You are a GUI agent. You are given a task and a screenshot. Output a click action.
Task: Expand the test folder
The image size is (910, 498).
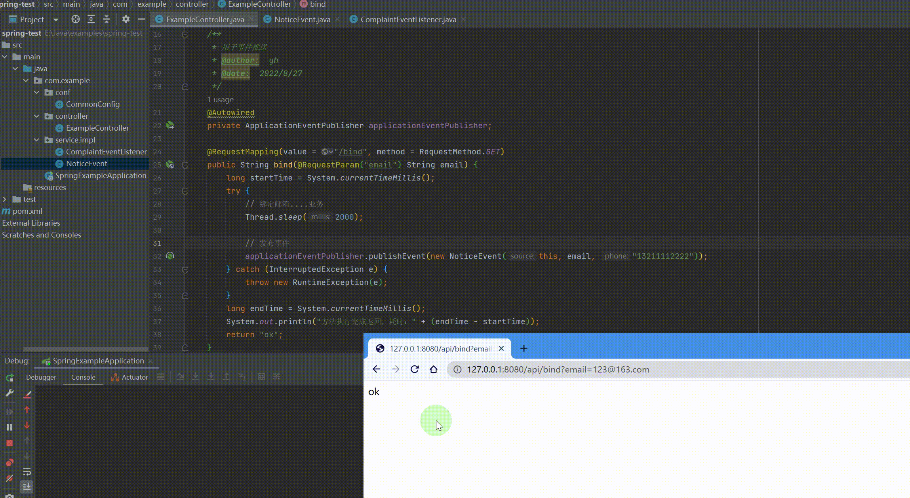coord(5,199)
